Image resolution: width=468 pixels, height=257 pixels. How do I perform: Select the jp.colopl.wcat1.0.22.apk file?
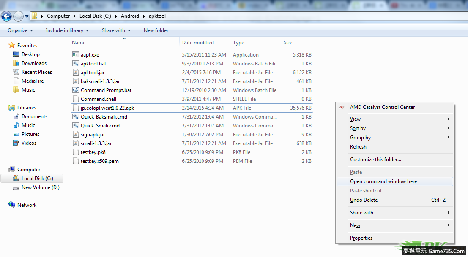[x=107, y=108]
